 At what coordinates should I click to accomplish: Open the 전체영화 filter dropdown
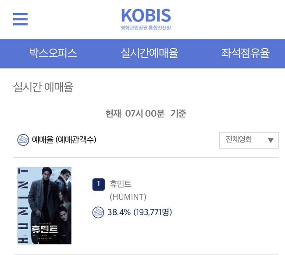coord(248,140)
